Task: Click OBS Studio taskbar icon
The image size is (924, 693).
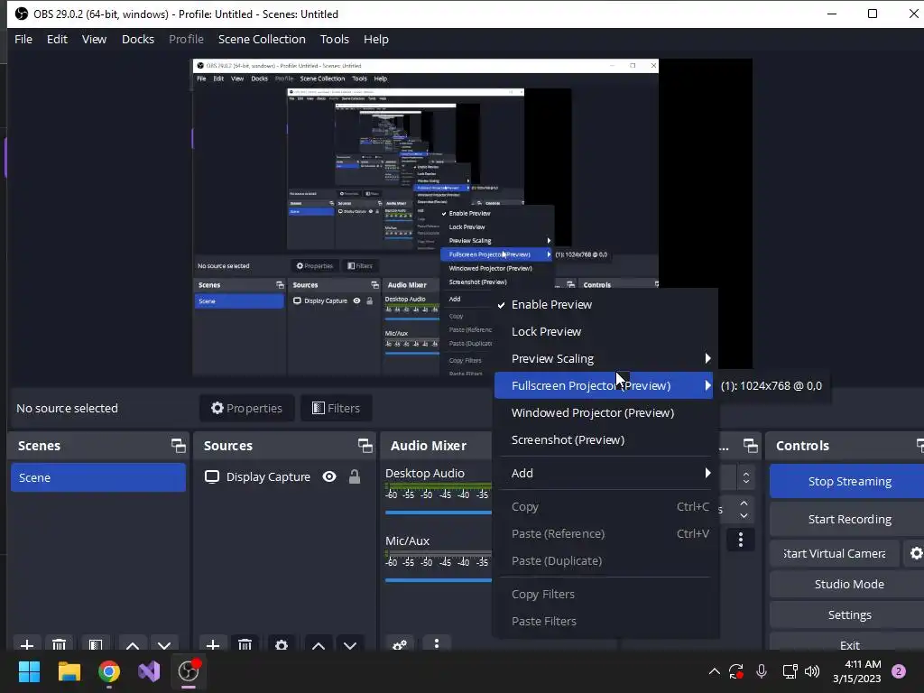Action: [x=189, y=671]
